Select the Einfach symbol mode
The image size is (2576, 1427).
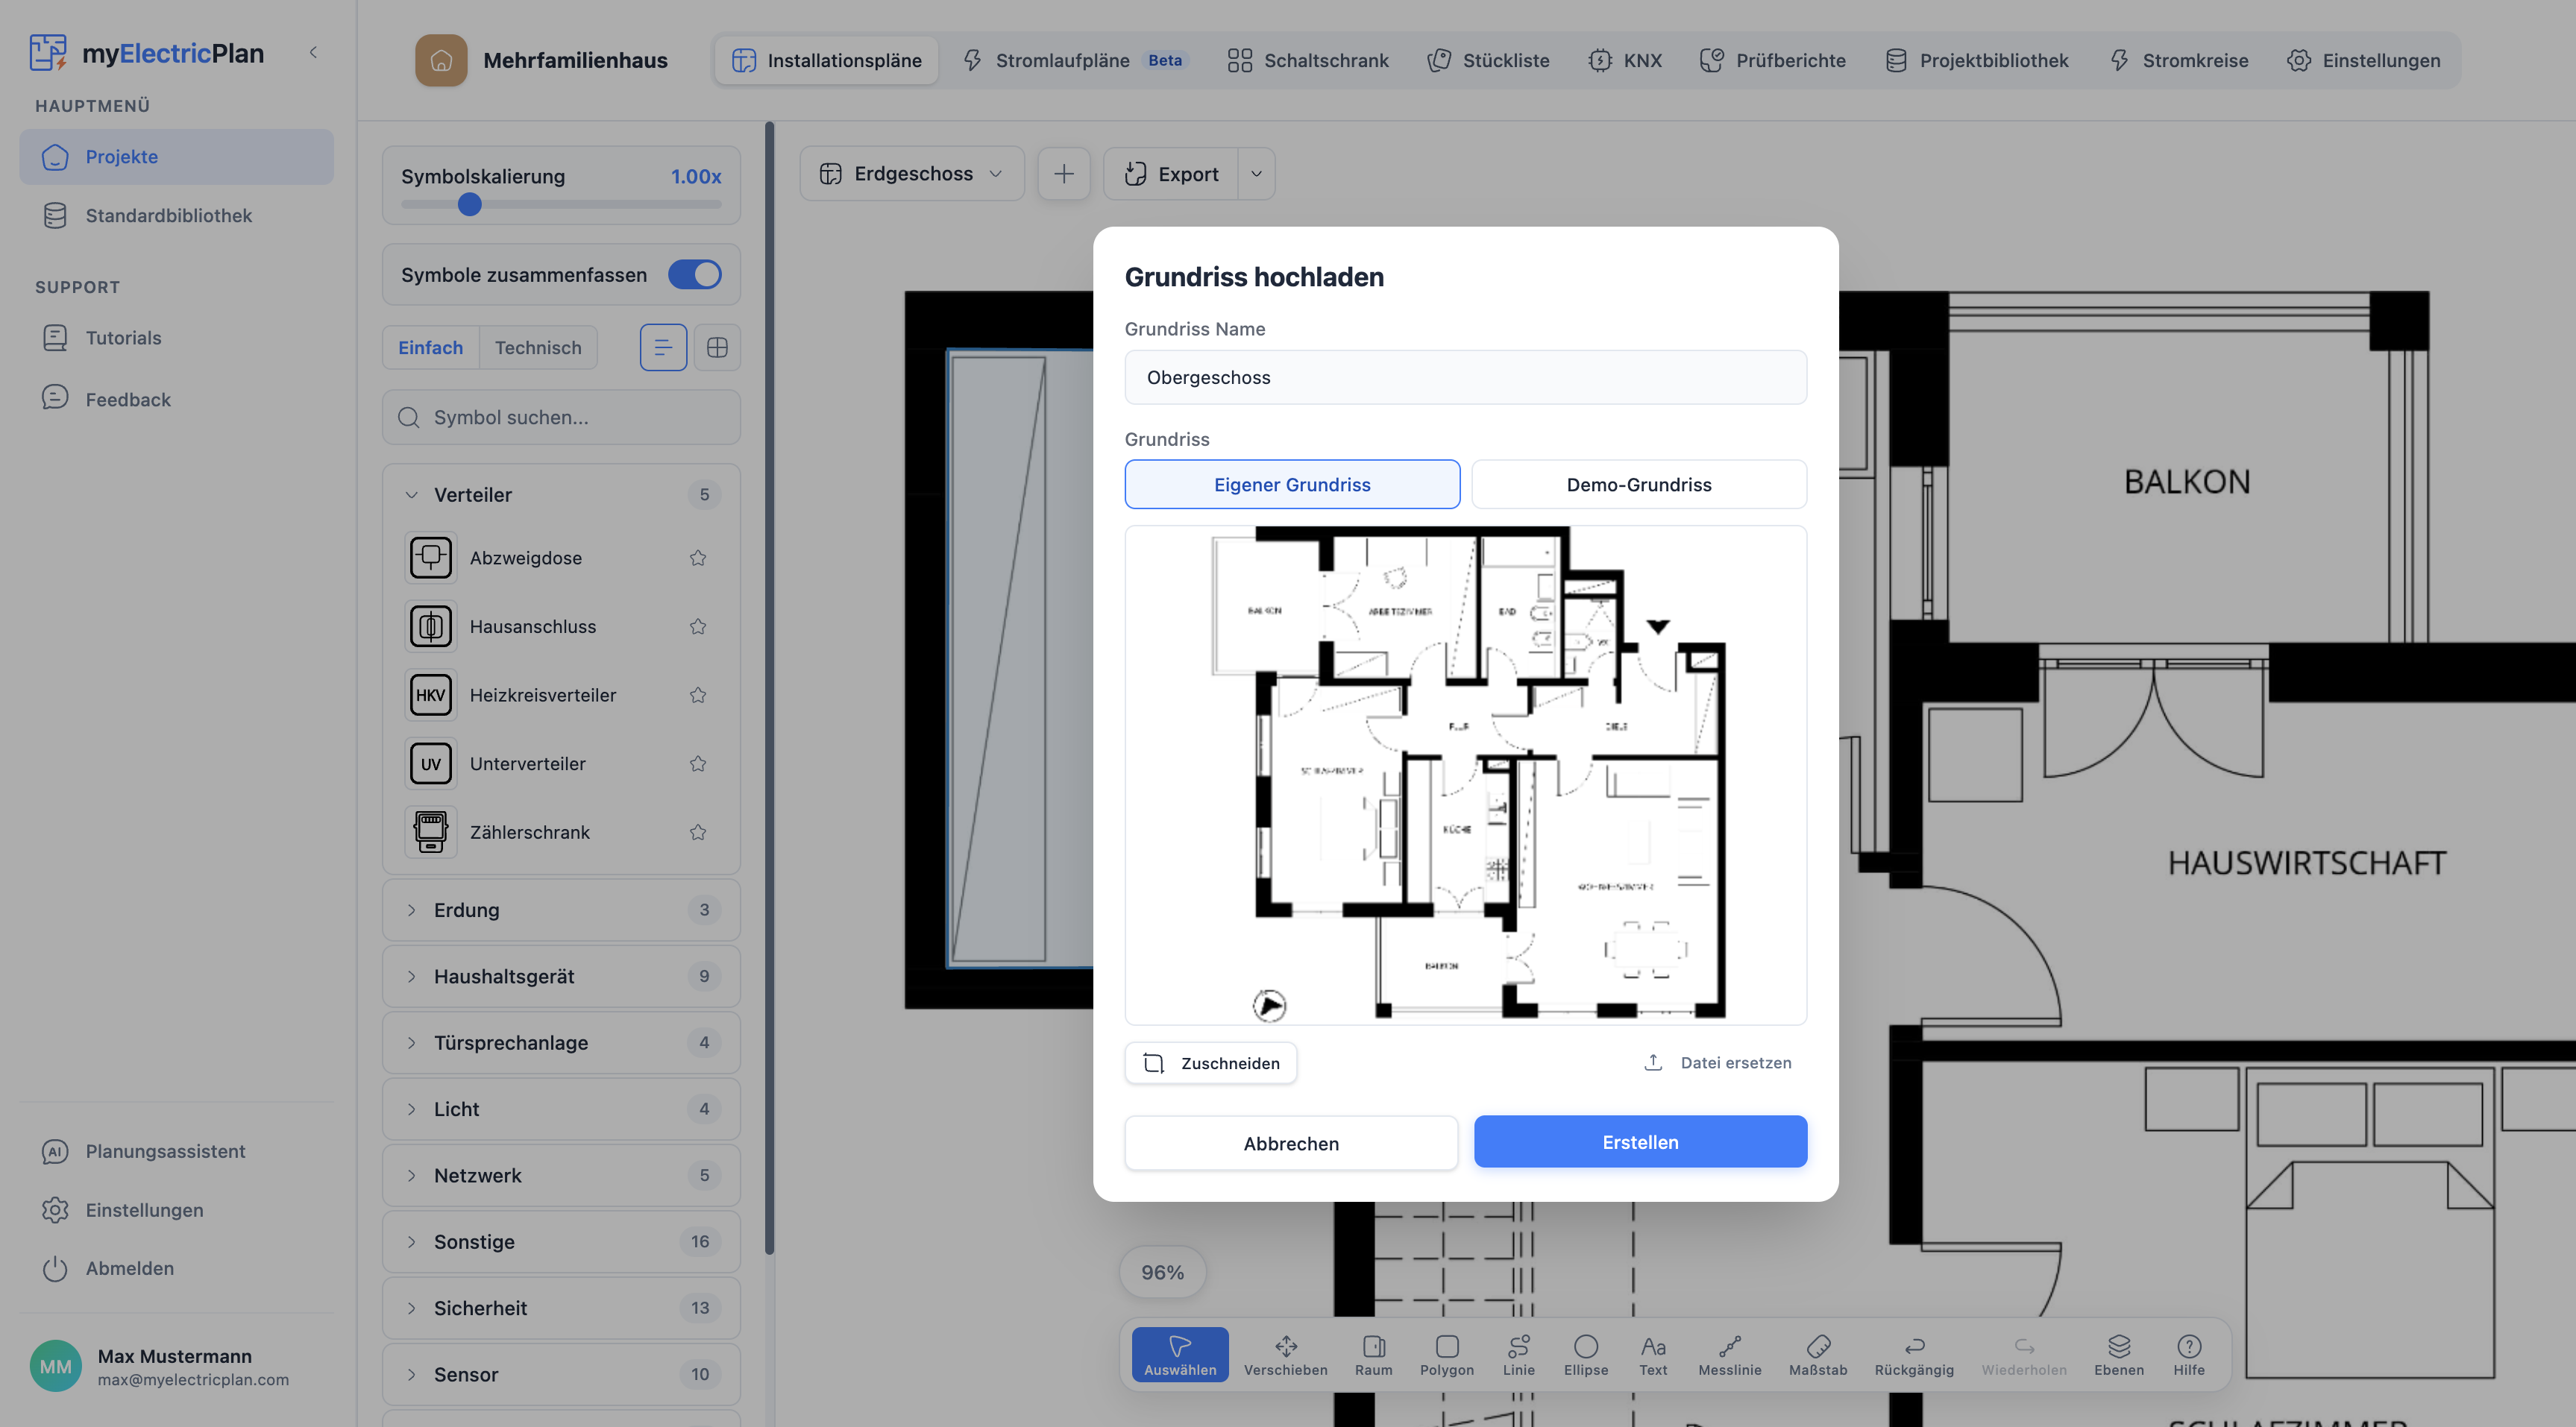[431, 347]
